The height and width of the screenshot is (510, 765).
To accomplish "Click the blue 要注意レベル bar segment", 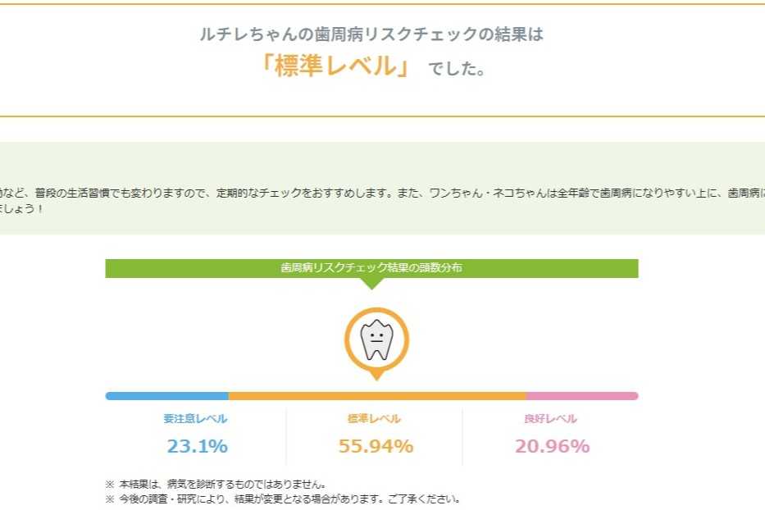I will pos(167,396).
